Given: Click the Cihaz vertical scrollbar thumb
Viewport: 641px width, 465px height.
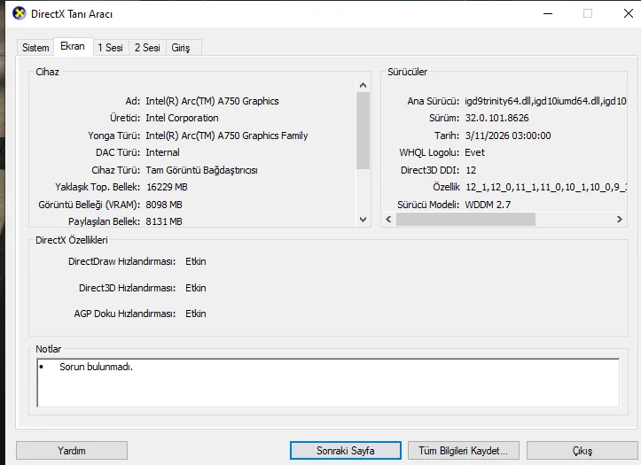Looking at the screenshot, I should pos(363,130).
